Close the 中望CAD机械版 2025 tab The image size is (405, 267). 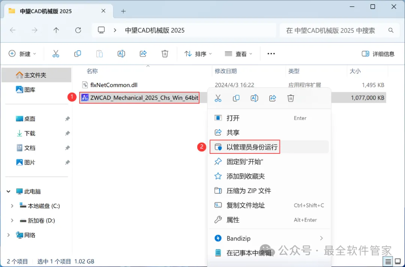[103, 11]
